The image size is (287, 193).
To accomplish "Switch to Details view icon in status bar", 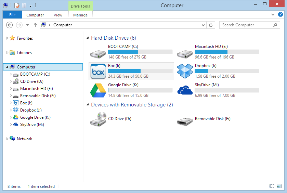I will (x=272, y=186).
